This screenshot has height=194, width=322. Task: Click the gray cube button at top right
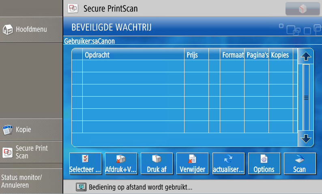click(x=302, y=9)
